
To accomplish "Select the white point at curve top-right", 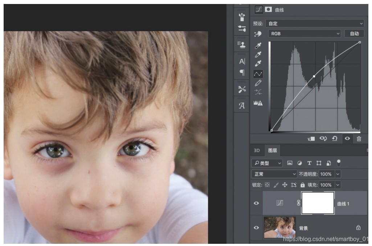I will tap(360, 42).
